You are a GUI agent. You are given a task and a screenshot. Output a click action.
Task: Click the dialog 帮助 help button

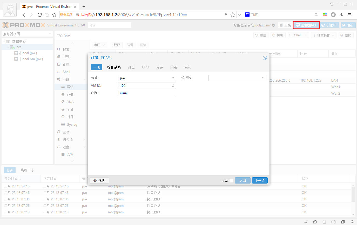pyautogui.click(x=99, y=180)
